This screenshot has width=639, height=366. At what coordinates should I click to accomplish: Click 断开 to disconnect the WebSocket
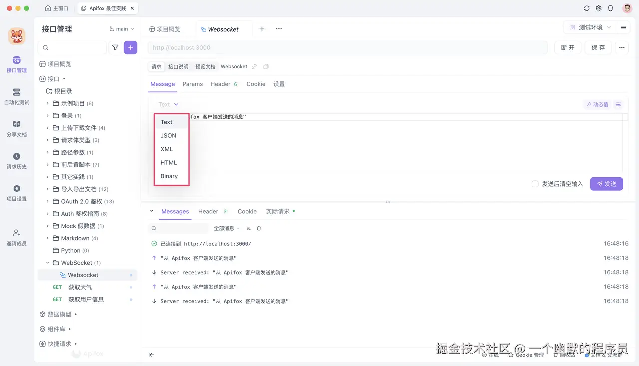pos(568,47)
